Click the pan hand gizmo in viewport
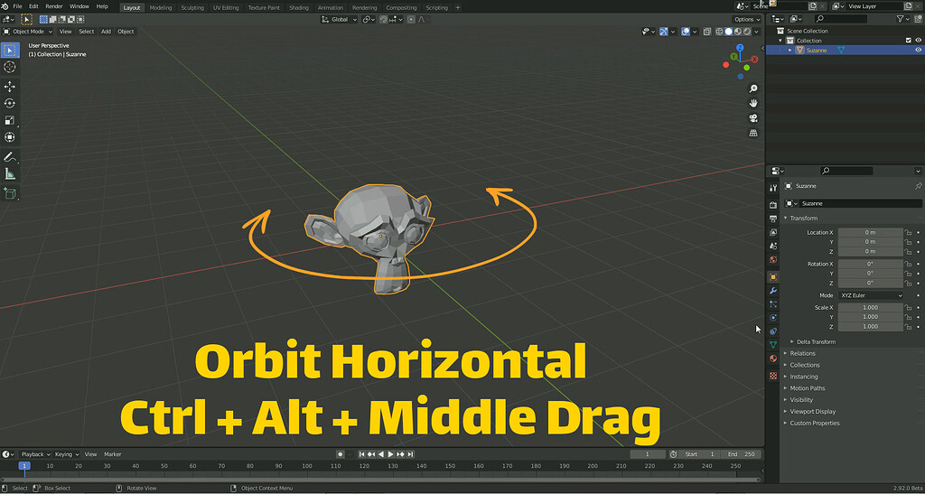This screenshot has width=925, height=494. tap(753, 103)
